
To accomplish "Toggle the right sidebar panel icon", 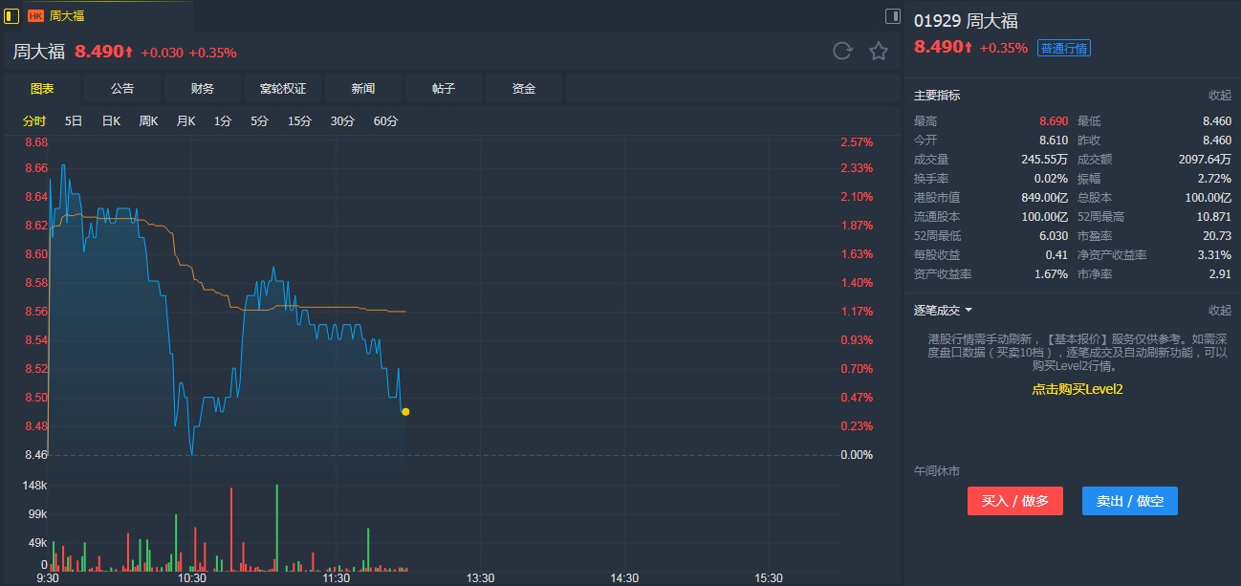I will 892,15.
